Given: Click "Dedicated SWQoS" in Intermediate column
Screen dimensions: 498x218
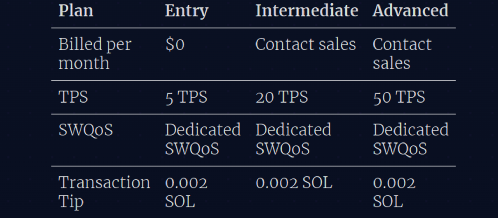Looking at the screenshot, I should [x=293, y=139].
